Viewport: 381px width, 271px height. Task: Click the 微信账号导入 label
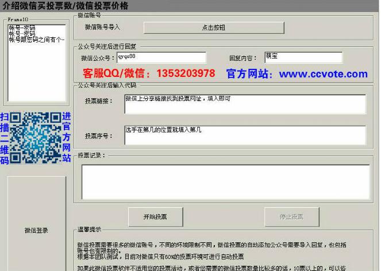click(102, 27)
